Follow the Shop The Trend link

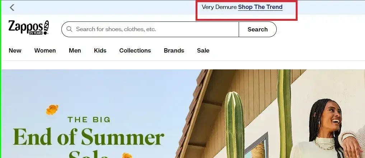pyautogui.click(x=260, y=7)
